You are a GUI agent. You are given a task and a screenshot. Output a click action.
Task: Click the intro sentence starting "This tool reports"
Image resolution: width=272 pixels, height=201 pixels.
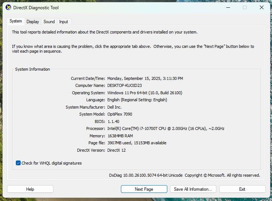coord(105,32)
